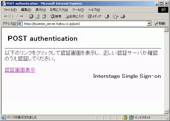
Task: Click the ページが表示されました status text
Action: (22, 117)
